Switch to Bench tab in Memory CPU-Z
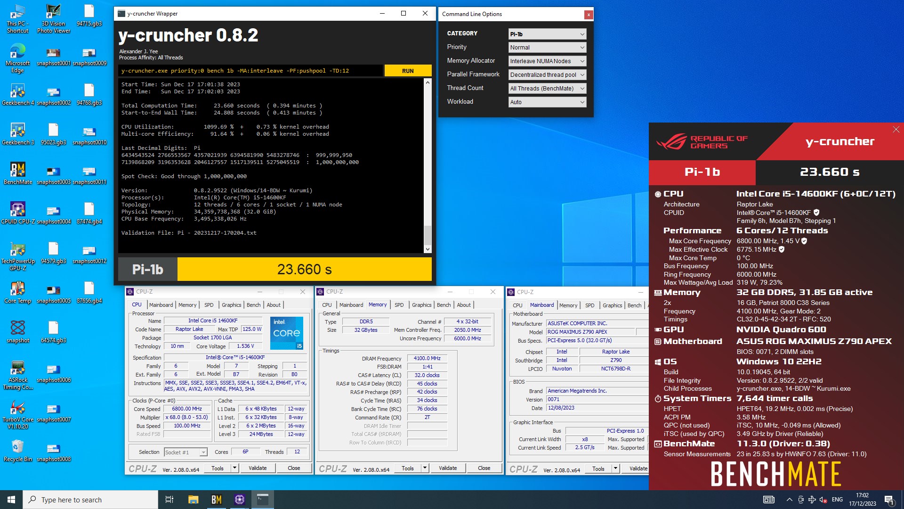The height and width of the screenshot is (509, 904). (444, 305)
